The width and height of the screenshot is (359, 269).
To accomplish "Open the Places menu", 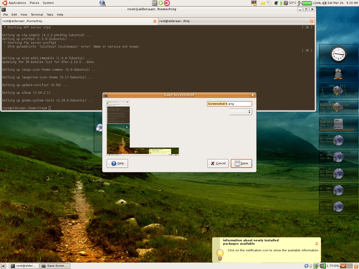I will [x=34, y=3].
